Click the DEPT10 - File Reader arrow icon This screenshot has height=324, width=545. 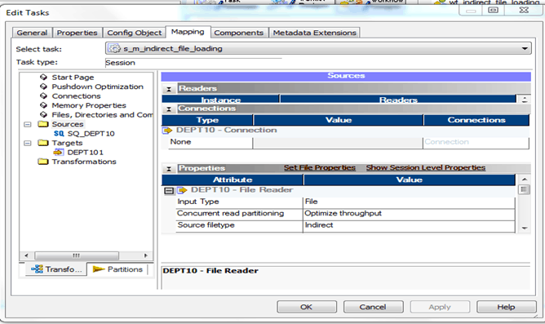182,190
